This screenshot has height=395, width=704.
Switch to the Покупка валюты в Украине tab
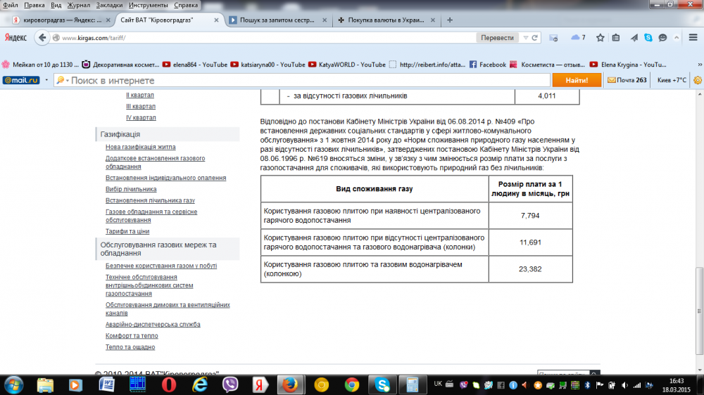[x=386, y=20]
